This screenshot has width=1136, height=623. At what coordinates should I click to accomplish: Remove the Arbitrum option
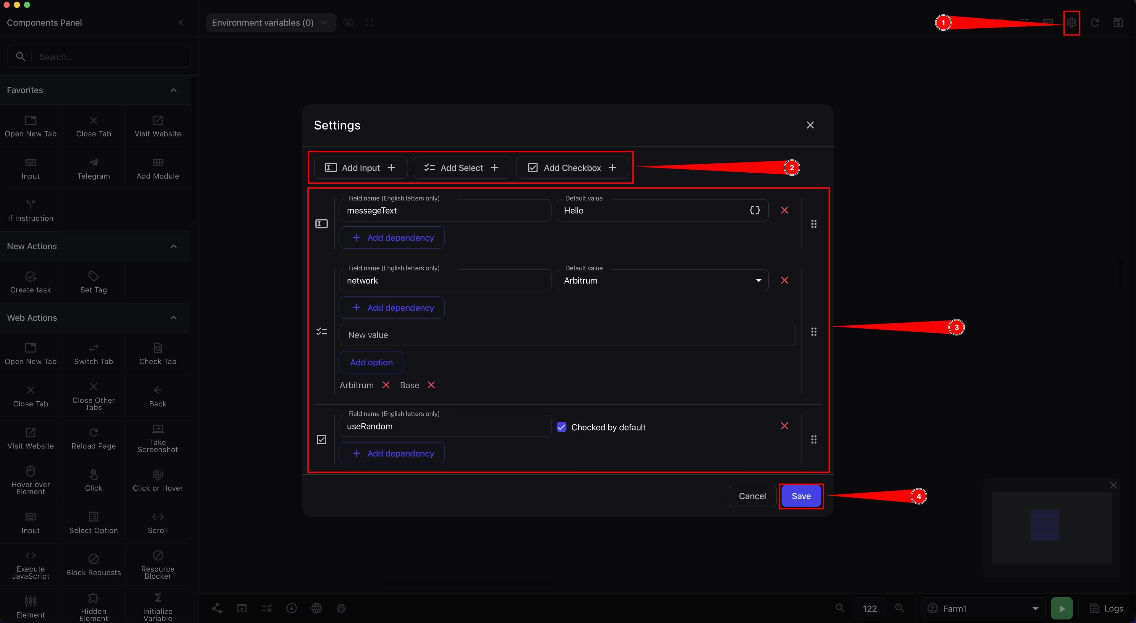click(386, 385)
